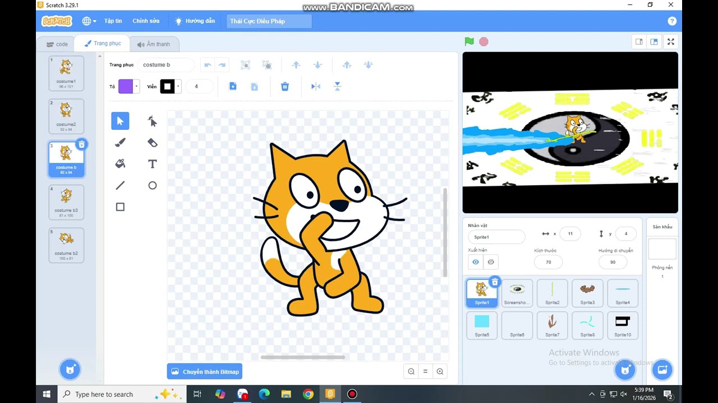Screen dimensions: 718x403
Task: Reset canvas zoom with equals icon
Action: coord(425,371)
